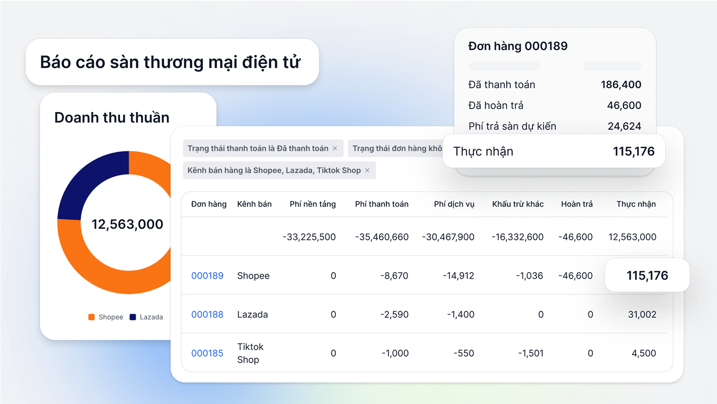Click the -8,670 payment fee value
The image size is (717, 404).
[394, 275]
